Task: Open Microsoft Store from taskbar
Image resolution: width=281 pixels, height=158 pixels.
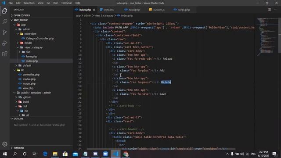Action: pyautogui.click(x=65, y=154)
